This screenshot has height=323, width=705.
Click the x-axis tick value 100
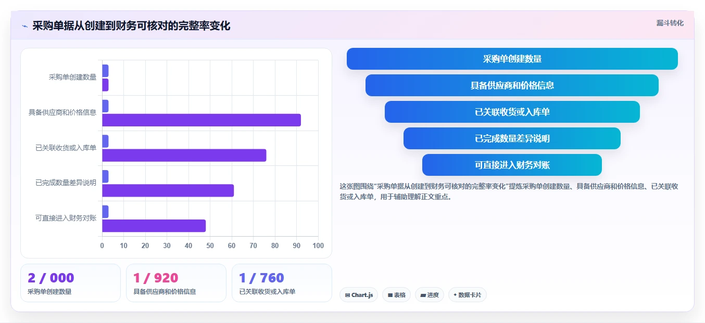point(318,246)
